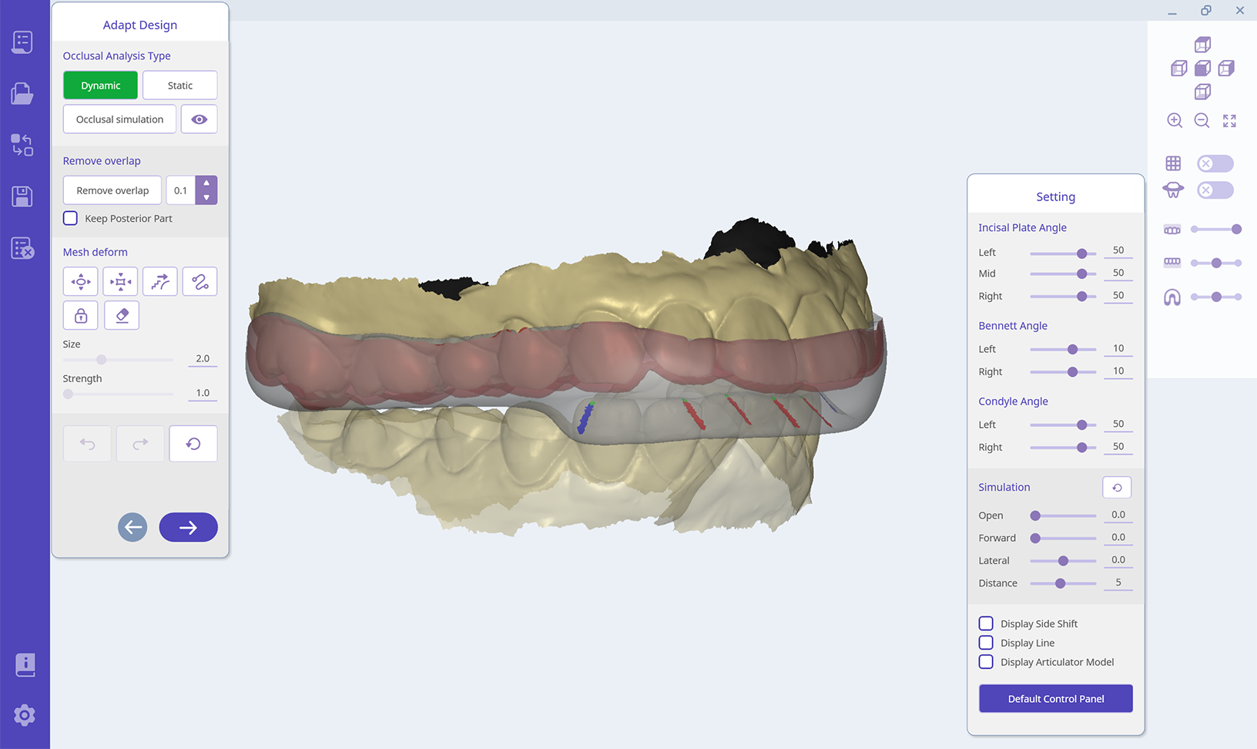Switch occlusal analysis to Static
The height and width of the screenshot is (749, 1257).
(179, 86)
